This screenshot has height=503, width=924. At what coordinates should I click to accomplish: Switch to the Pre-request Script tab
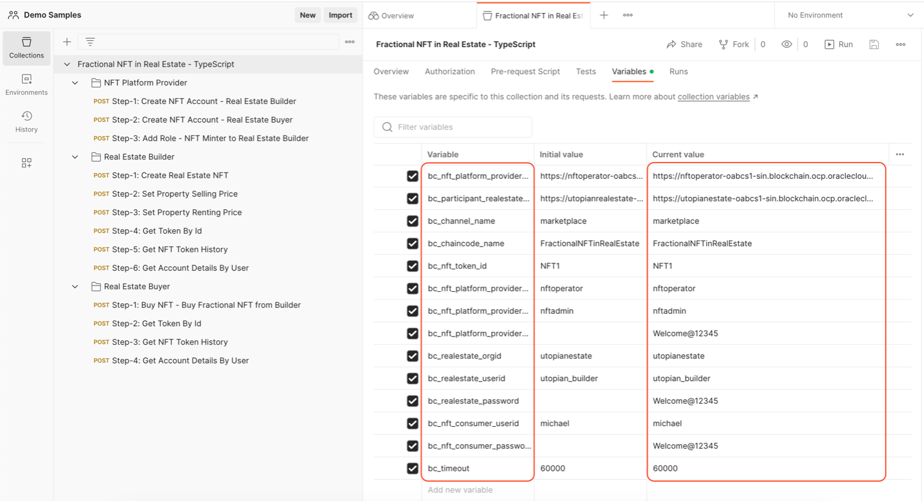[525, 72]
